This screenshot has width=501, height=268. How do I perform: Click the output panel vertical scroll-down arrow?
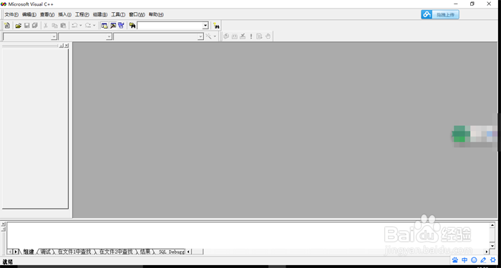coord(492,246)
